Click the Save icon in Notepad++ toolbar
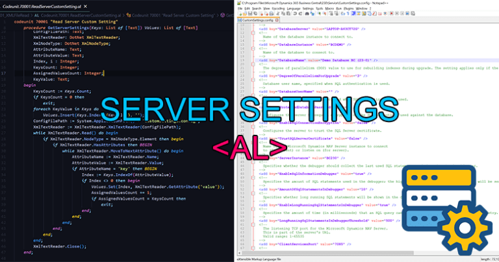499x262 pixels. (250, 14)
